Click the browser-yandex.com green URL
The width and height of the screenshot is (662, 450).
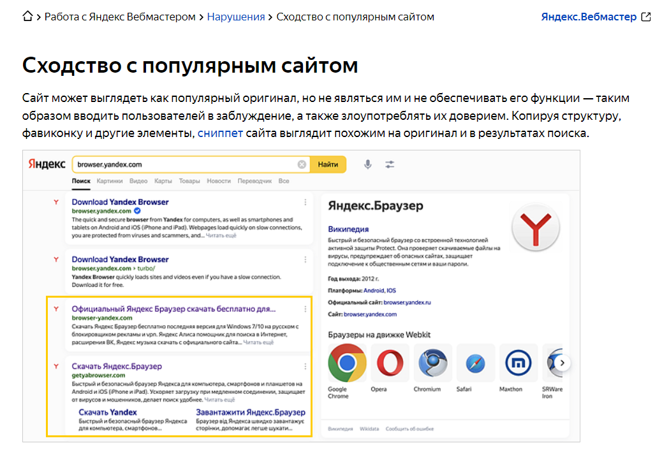[x=102, y=318]
